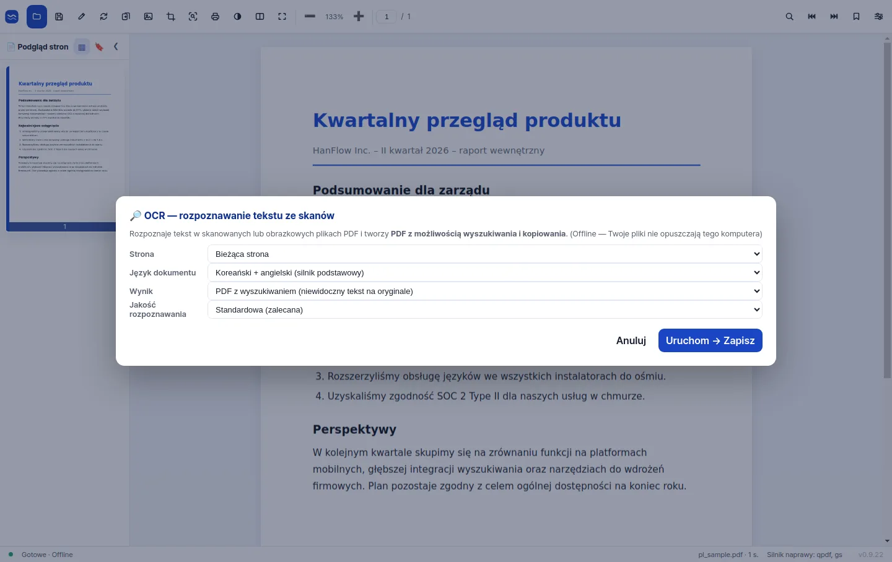Click the page number field
Viewport: 892px width, 562px height.
tap(387, 17)
